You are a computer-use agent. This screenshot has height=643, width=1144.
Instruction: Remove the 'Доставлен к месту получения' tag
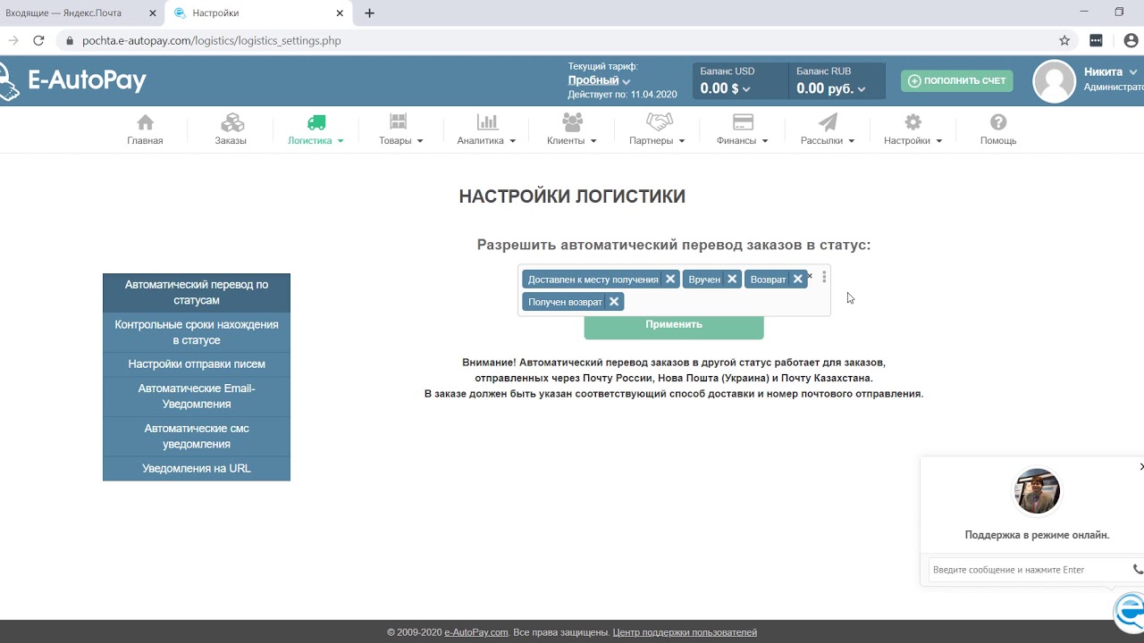point(670,279)
